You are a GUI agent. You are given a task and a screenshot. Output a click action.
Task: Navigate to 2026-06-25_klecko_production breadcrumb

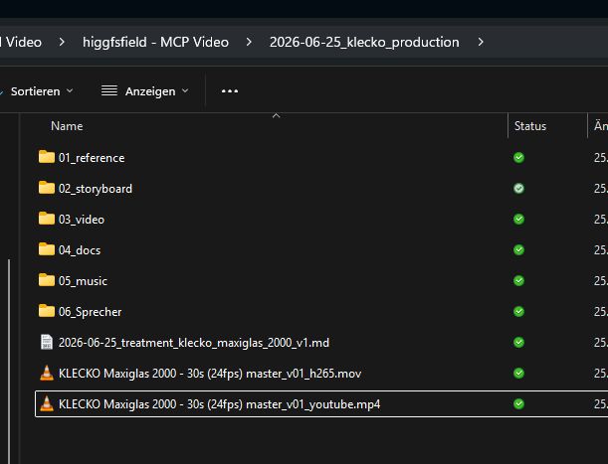[364, 42]
